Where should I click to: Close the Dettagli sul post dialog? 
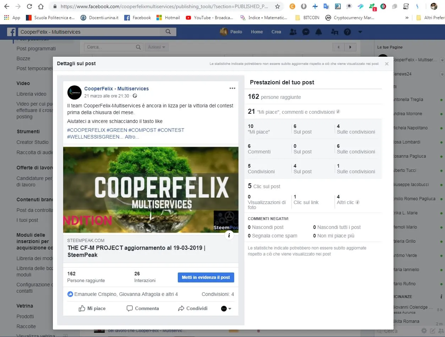pos(387,64)
